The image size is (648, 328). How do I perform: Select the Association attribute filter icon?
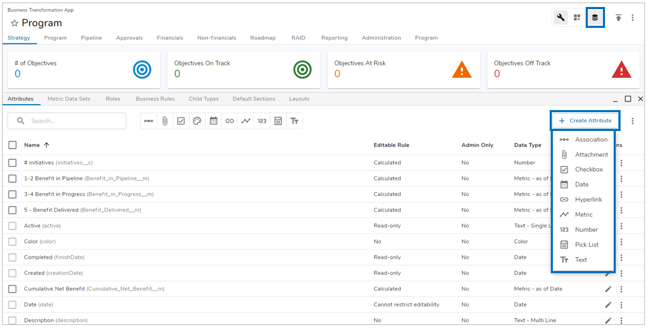click(149, 121)
